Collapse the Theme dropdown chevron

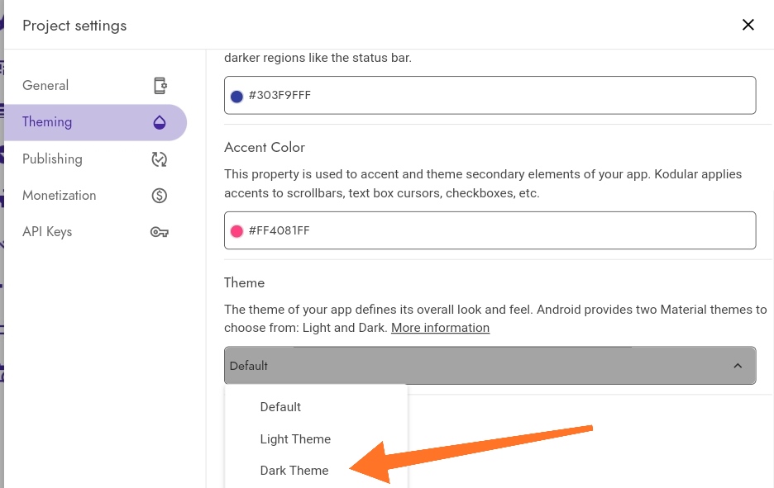pos(738,366)
